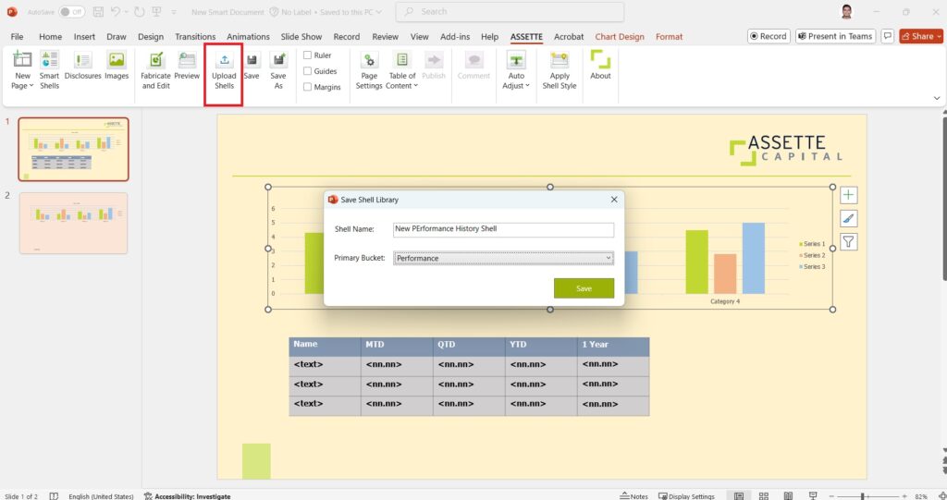The height and width of the screenshot is (500, 947).
Task: Open the Animations tab
Action: pos(248,36)
